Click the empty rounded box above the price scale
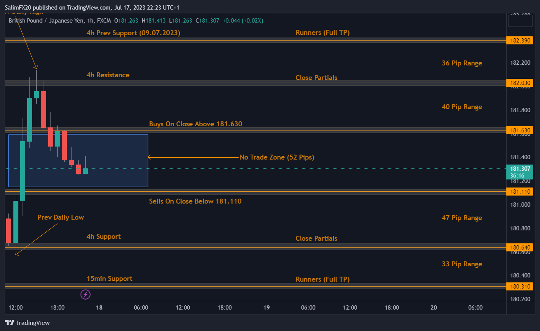 click(x=520, y=21)
